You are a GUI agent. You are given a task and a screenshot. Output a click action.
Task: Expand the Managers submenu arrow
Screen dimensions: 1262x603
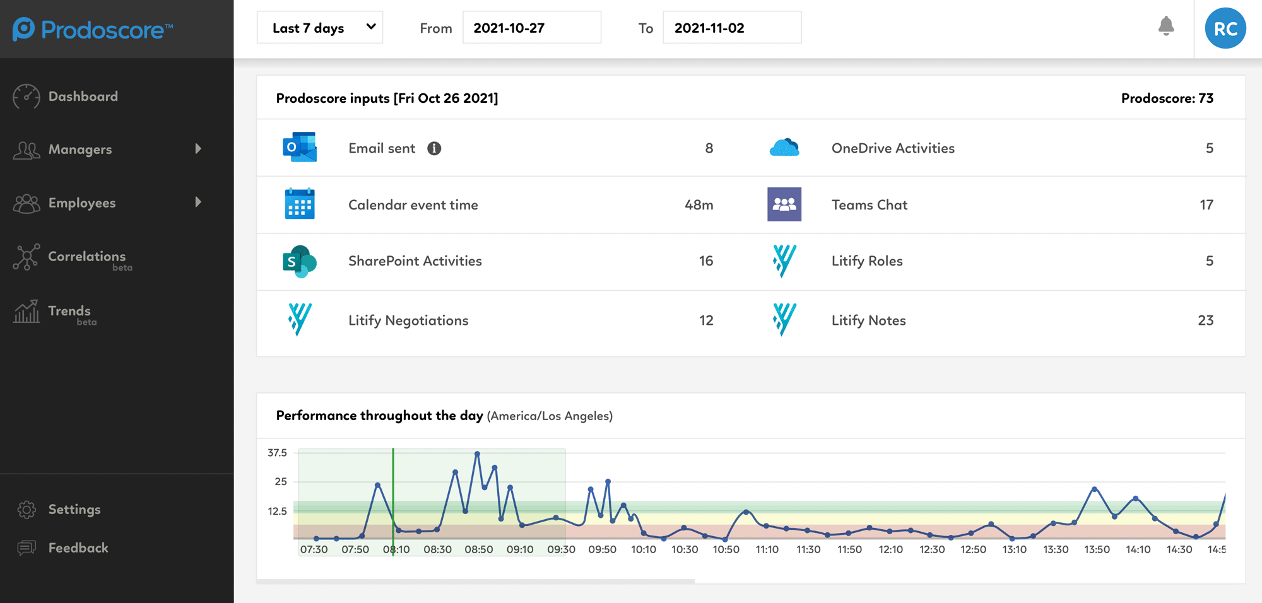198,149
